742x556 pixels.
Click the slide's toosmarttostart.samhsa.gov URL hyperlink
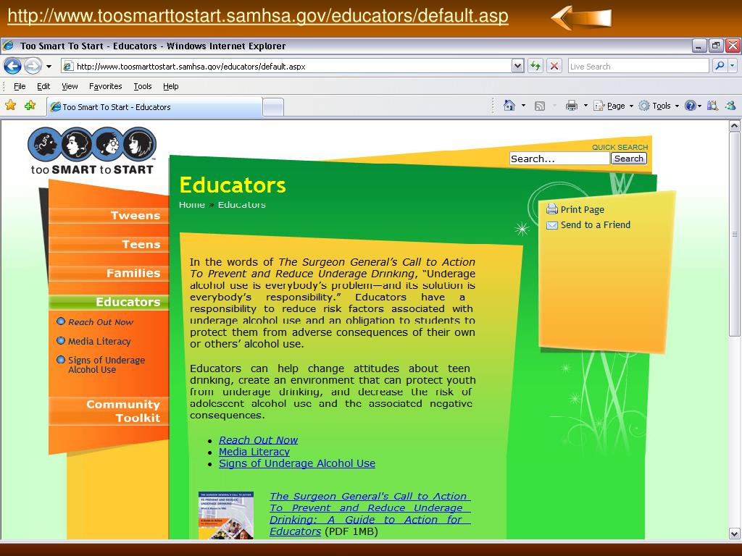[258, 16]
